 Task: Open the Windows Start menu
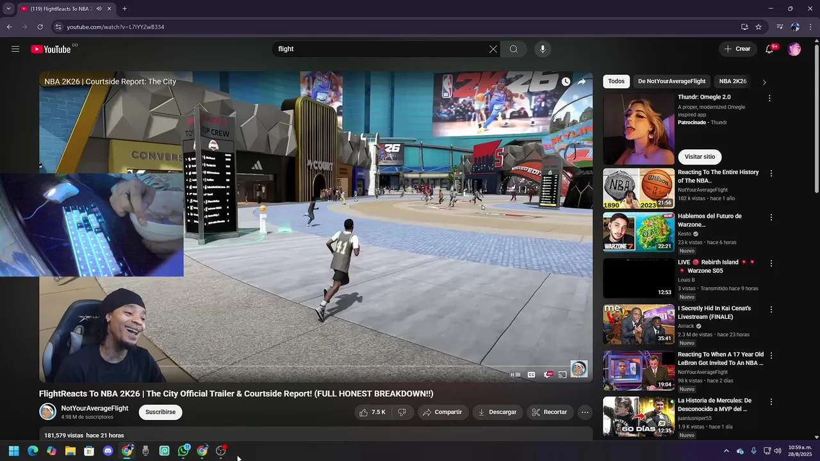(x=14, y=451)
